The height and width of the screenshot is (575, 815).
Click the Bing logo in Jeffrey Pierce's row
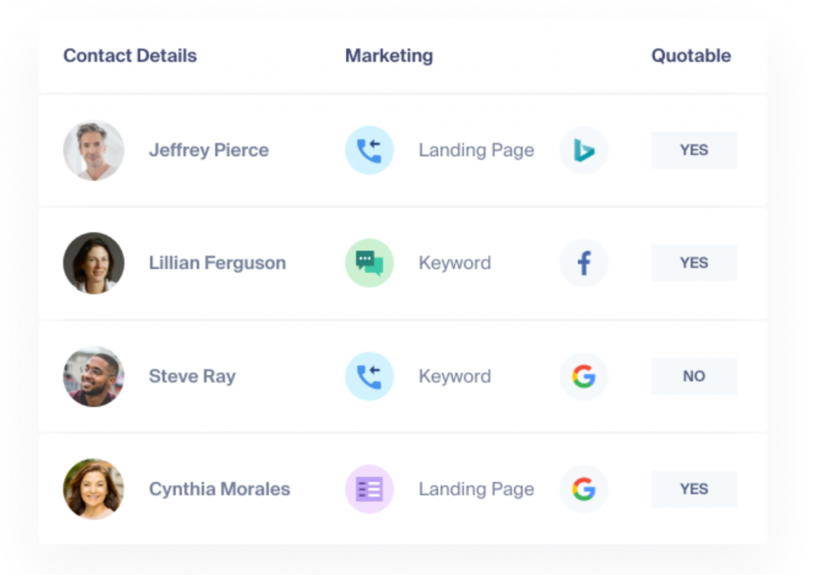click(583, 151)
